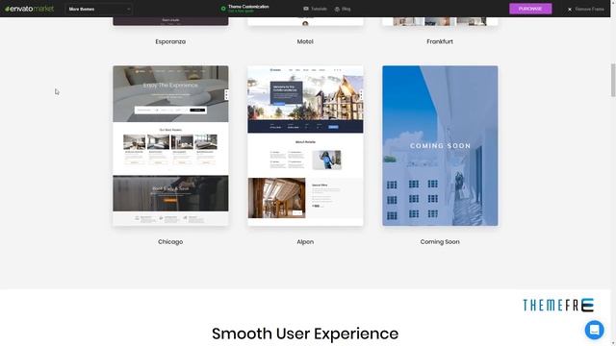Click the Theme Customization link

(248, 7)
